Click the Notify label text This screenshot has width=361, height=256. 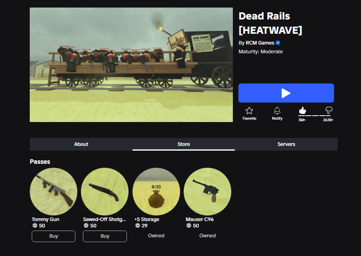(x=277, y=118)
